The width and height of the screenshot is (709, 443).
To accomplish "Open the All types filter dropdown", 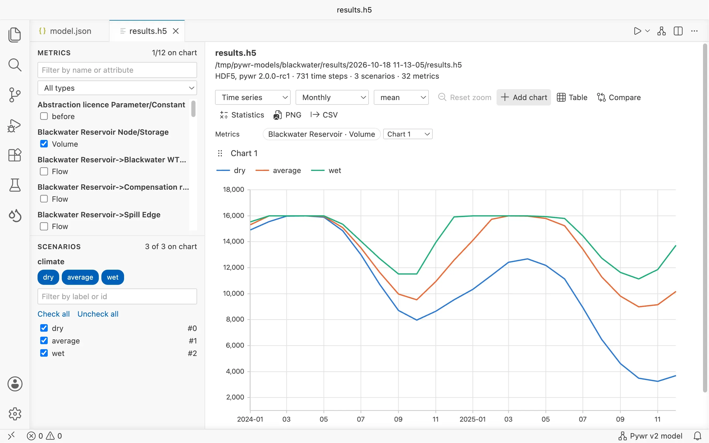I will click(x=117, y=88).
